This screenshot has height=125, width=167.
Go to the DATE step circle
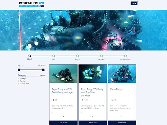(x=54, y=56)
